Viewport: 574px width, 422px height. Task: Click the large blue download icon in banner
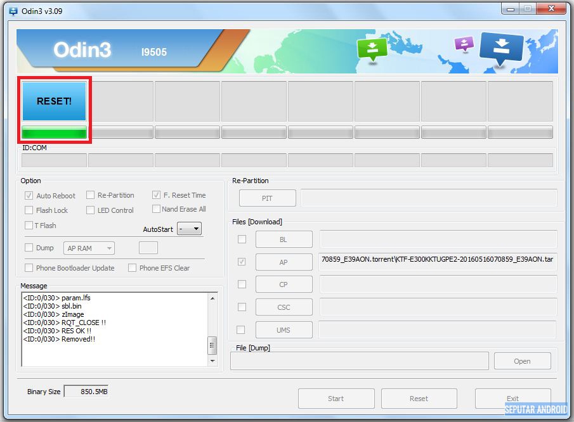coord(501,48)
